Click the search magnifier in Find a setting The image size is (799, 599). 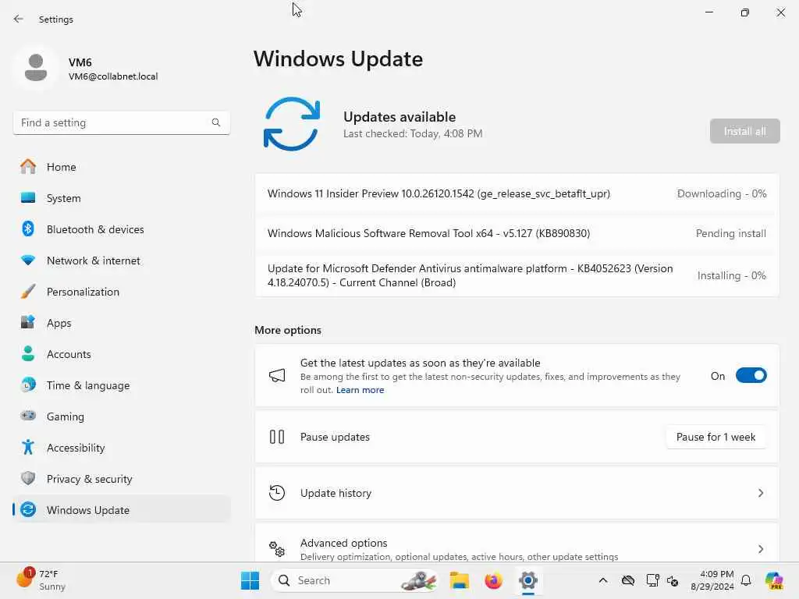[216, 122]
